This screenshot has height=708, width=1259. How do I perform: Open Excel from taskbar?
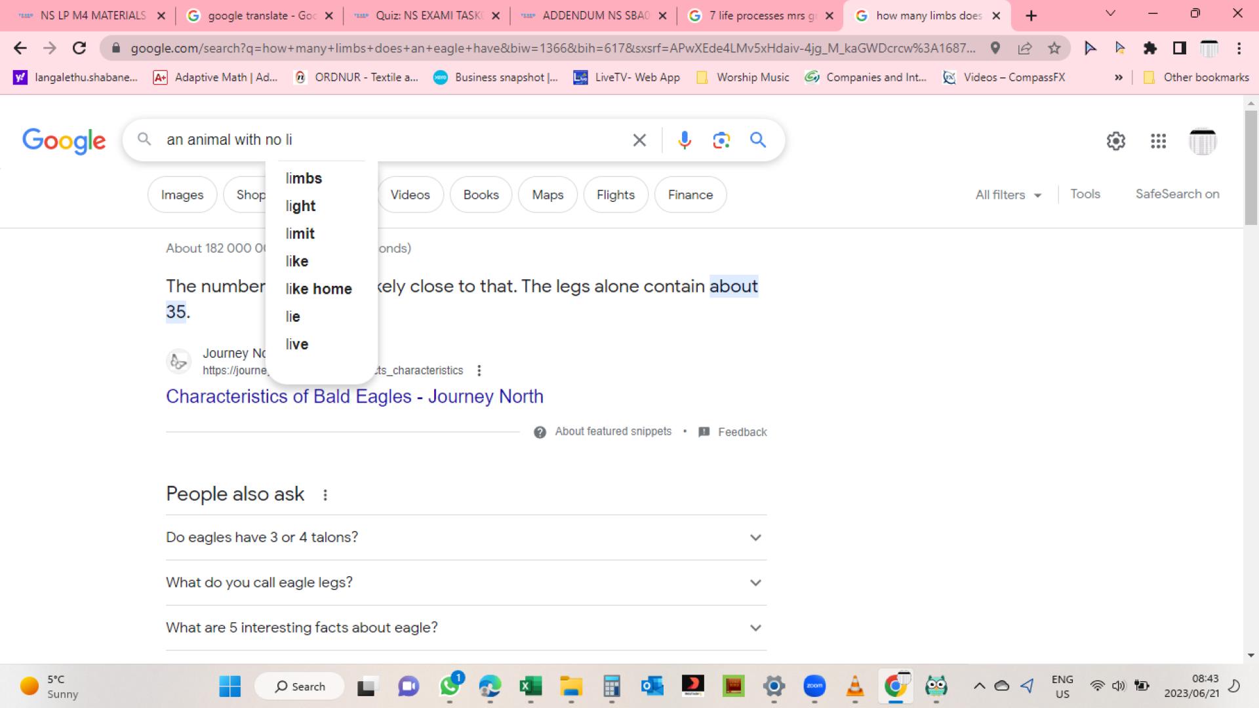pyautogui.click(x=530, y=686)
